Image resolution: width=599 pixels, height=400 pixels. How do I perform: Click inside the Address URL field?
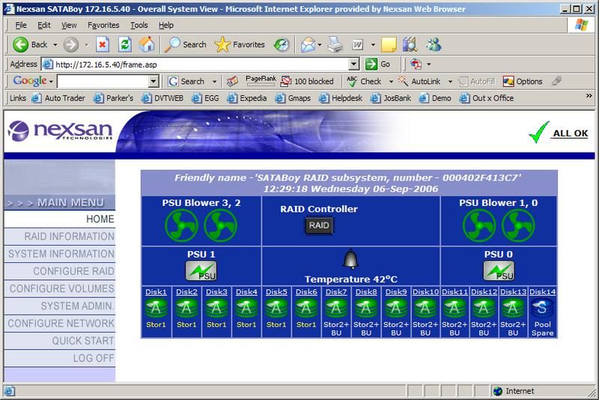pos(201,64)
